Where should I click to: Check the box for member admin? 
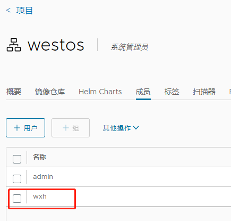coord(17,179)
